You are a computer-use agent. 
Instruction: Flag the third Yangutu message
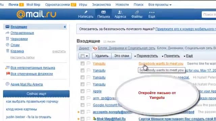click(x=88, y=77)
